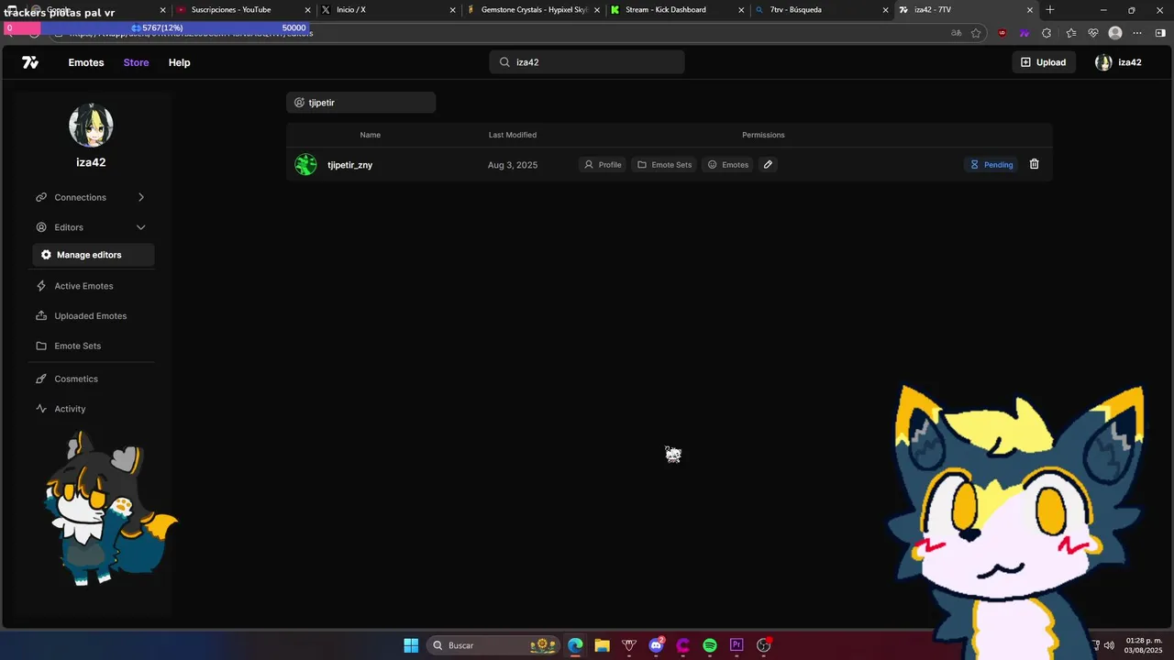Toggle the Emotes permission tag
Screen dimensions: 1174x660
click(727, 165)
